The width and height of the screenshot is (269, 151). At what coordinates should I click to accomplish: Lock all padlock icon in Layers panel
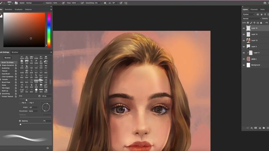tap(261, 23)
